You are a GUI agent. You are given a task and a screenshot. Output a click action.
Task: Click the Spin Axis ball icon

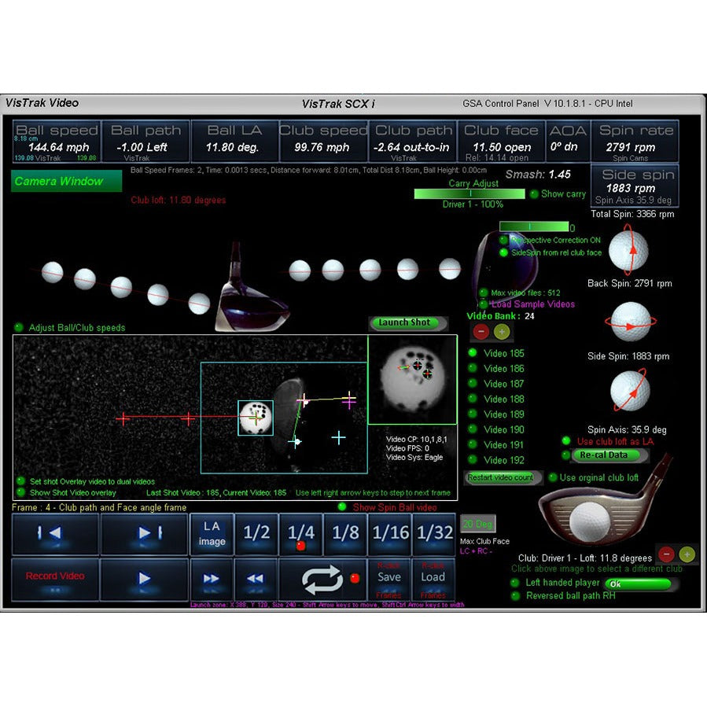[630, 391]
